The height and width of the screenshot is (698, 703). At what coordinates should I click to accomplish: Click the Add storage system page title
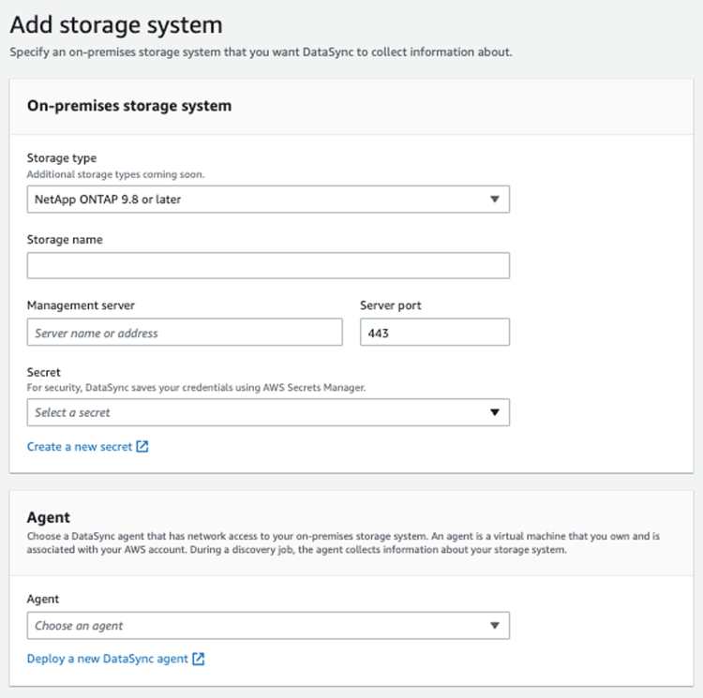point(116,25)
